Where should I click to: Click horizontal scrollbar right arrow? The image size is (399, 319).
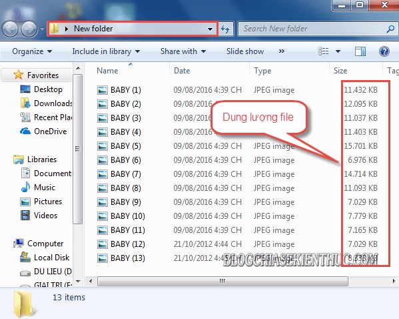tap(394, 282)
